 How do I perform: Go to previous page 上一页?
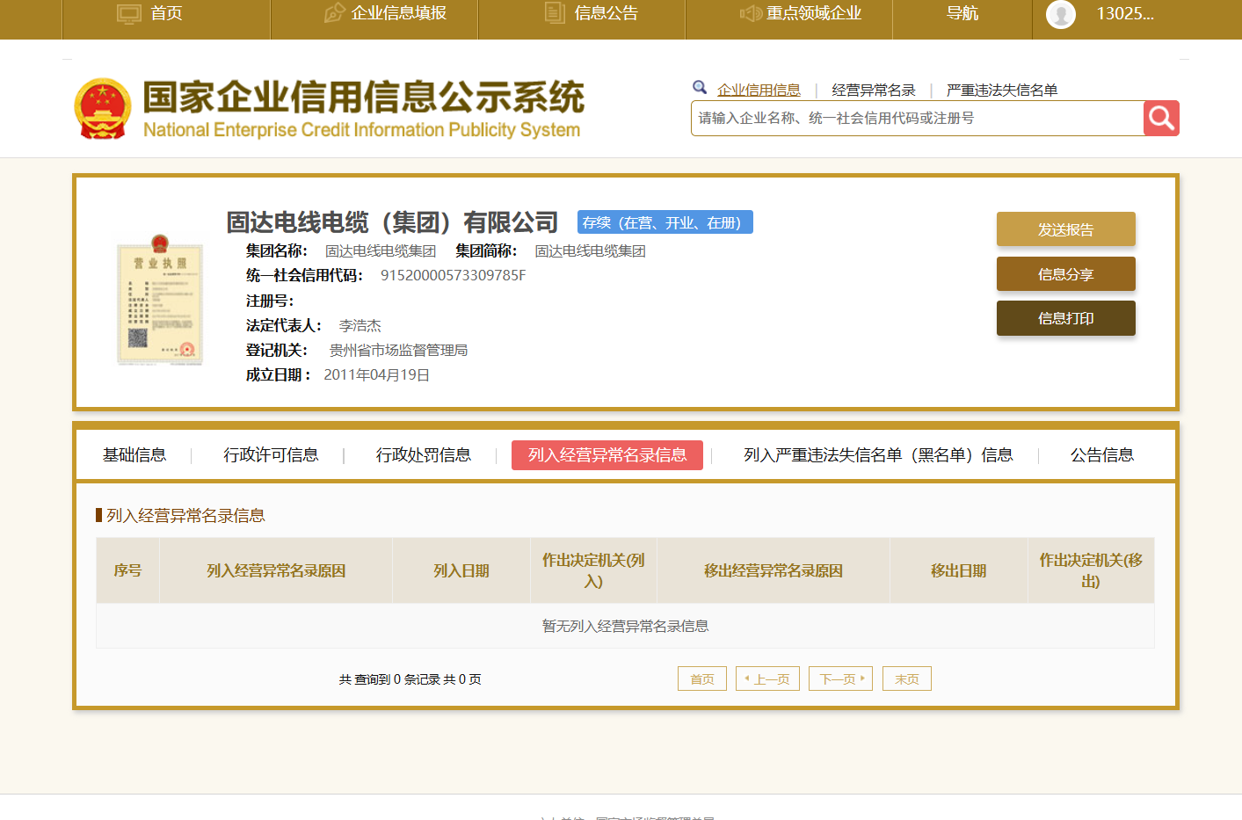[x=767, y=678]
